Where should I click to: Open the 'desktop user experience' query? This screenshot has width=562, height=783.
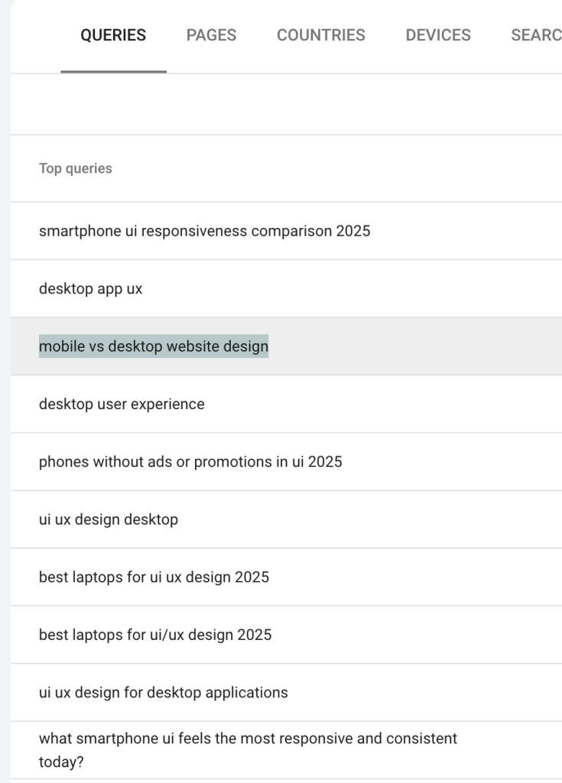(286, 404)
